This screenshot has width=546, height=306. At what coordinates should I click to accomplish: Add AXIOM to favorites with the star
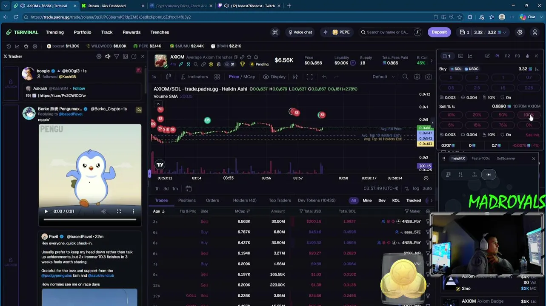click(x=249, y=57)
